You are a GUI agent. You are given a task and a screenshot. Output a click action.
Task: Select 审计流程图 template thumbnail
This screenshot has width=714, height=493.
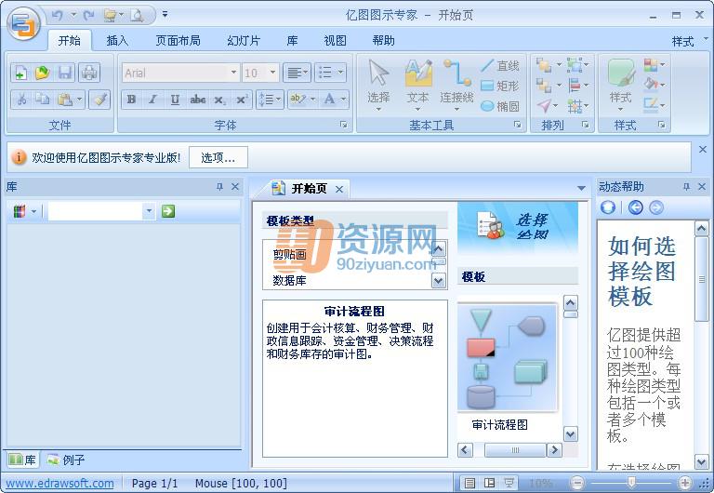(x=508, y=358)
